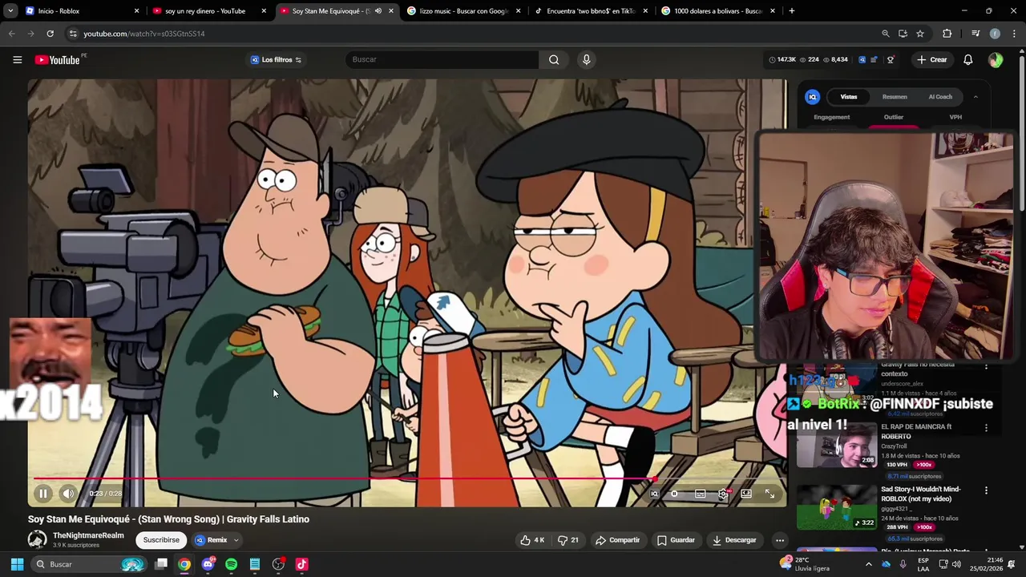
Task: Open the account avatar menu
Action: point(996,59)
